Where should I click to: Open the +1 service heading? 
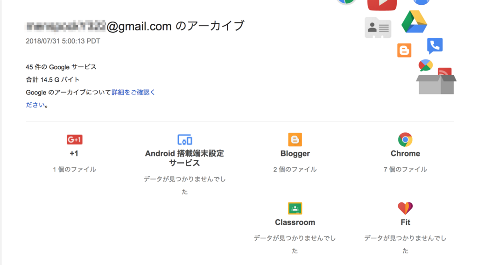74,154
